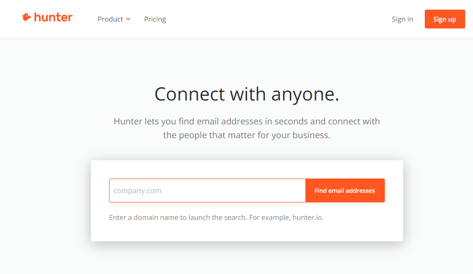Viewport: 473px width, 274px height.
Task: Open the Product menu
Action: coord(110,19)
